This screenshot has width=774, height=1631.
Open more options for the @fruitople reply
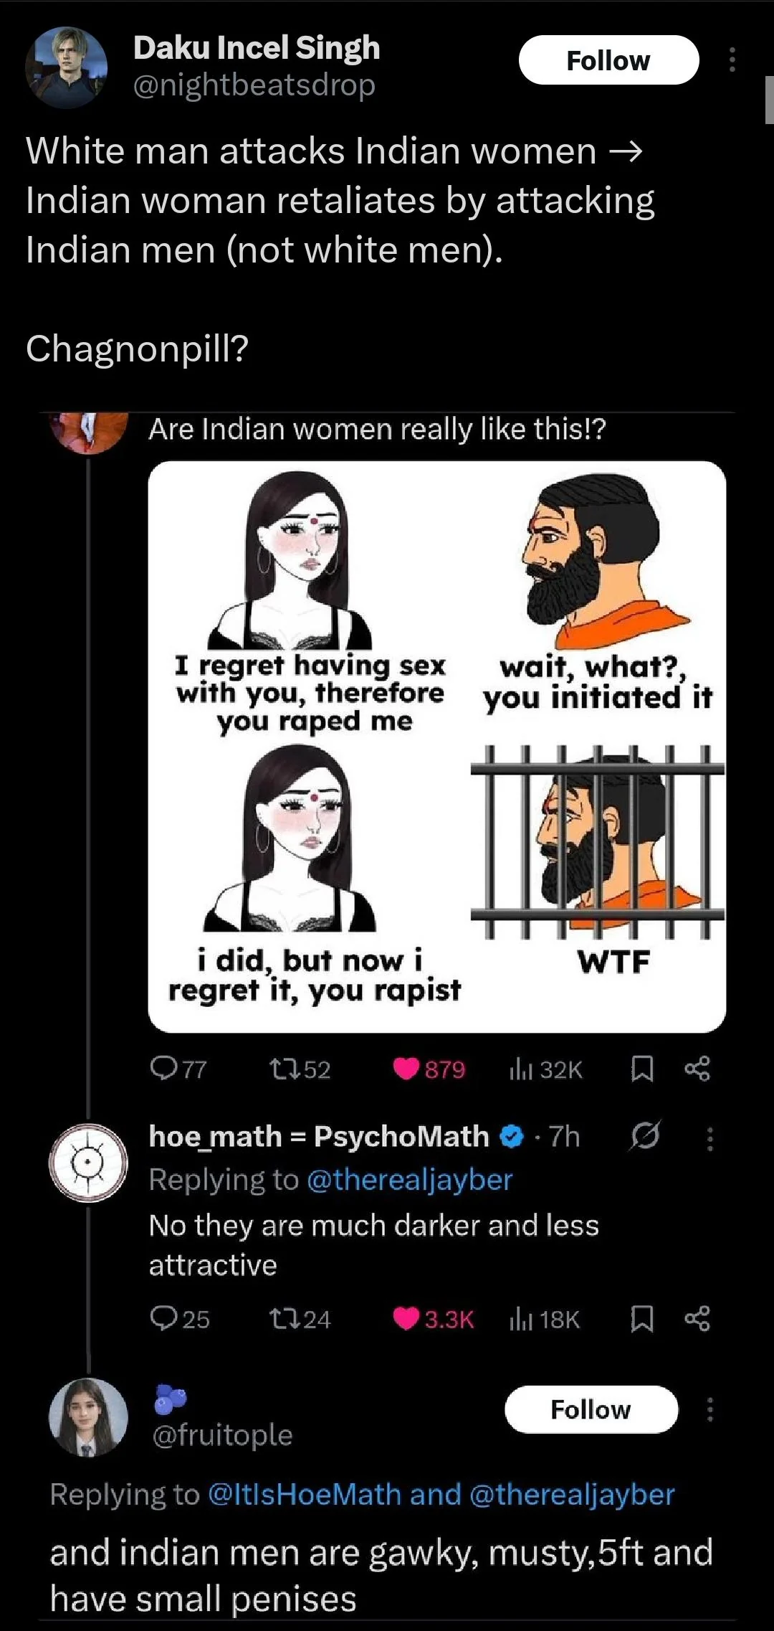(709, 1409)
